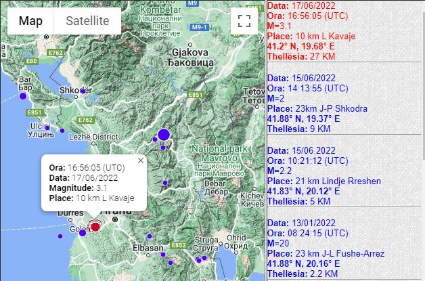This screenshot has height=281, width=425.
Task: Click the marker west of Debar
Action: pyautogui.click(x=164, y=183)
